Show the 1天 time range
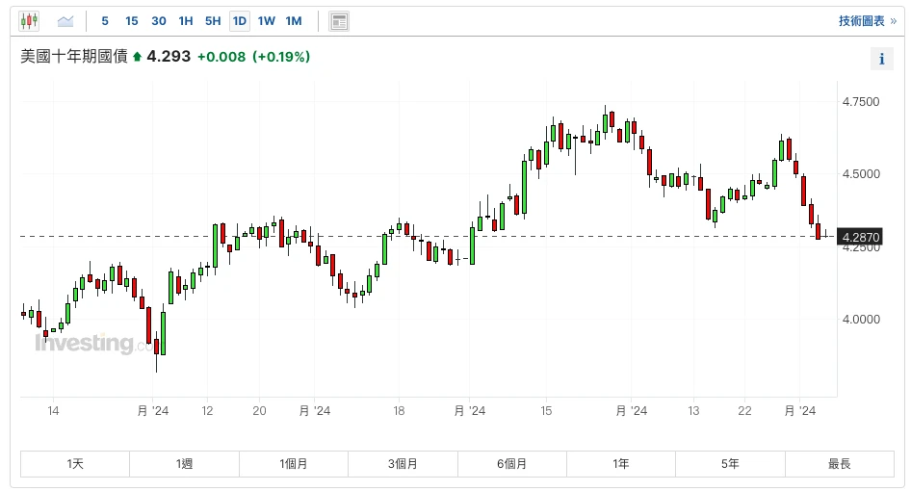Image resolution: width=911 pixels, height=491 pixels. (x=76, y=464)
